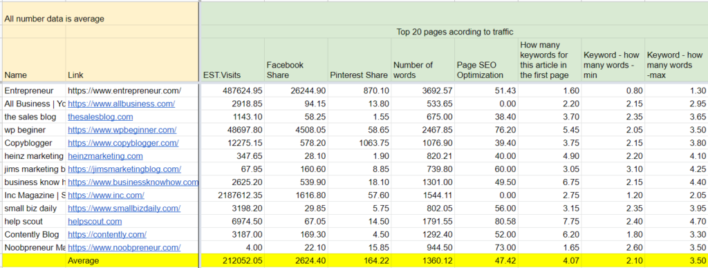Select average word count 1360.12

click(422, 261)
